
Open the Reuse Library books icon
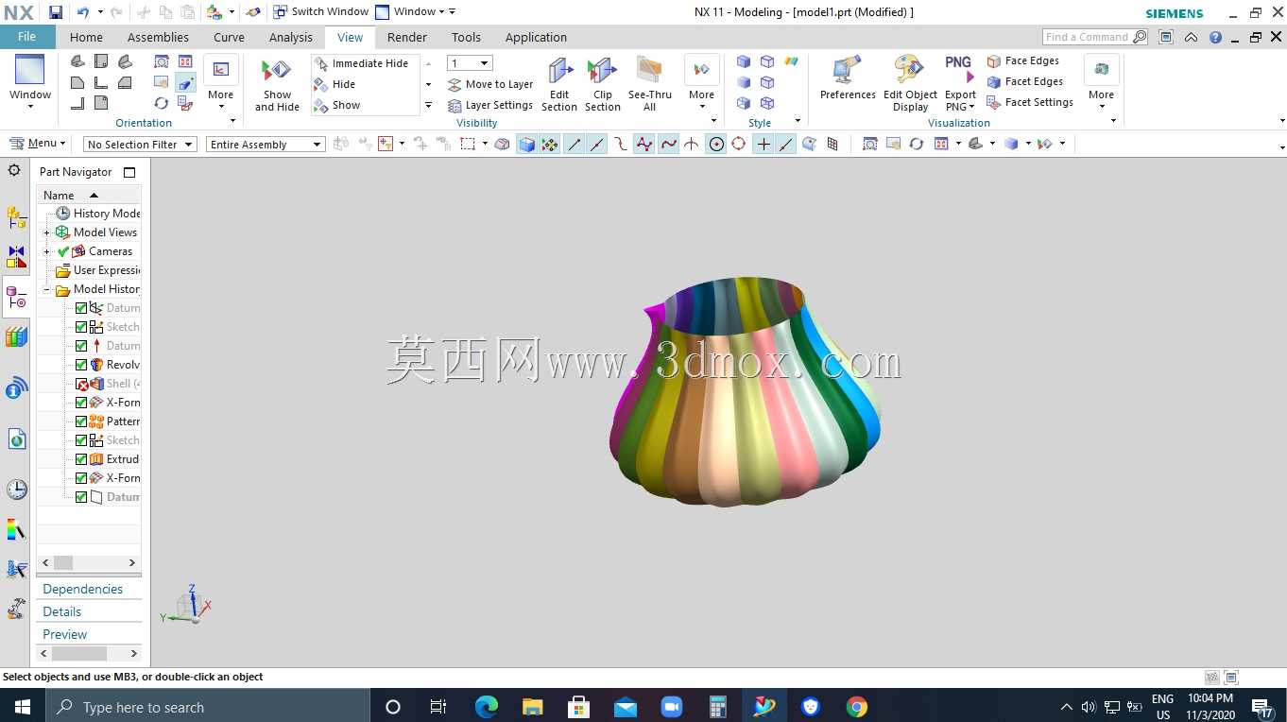(16, 337)
